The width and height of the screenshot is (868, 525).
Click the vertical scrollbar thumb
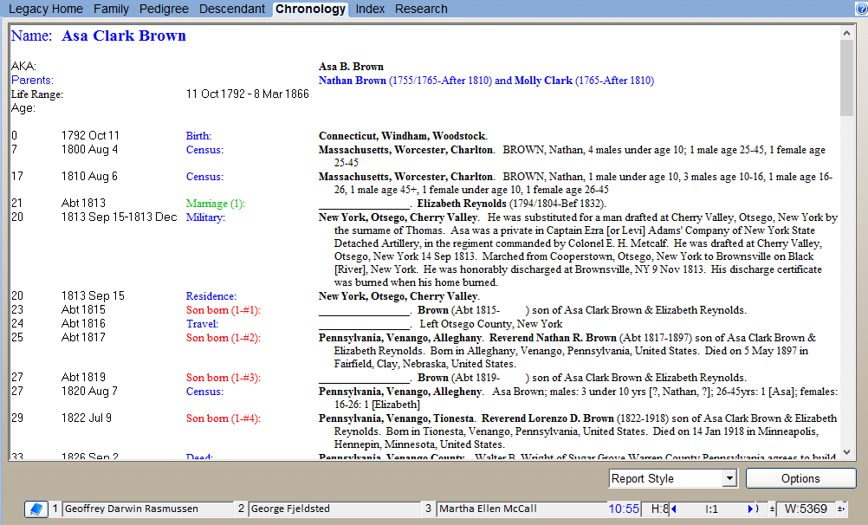click(x=846, y=78)
